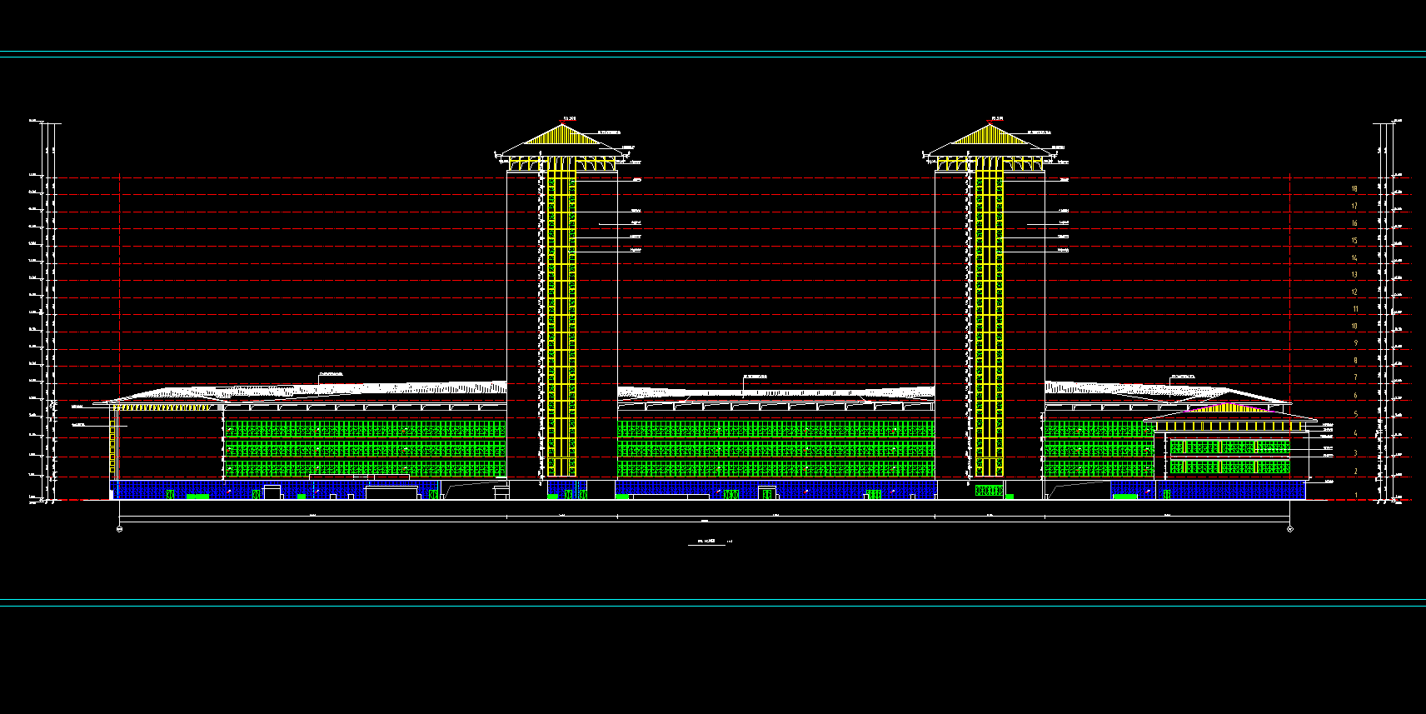Pick the left elevation dimension chain

click(51, 312)
